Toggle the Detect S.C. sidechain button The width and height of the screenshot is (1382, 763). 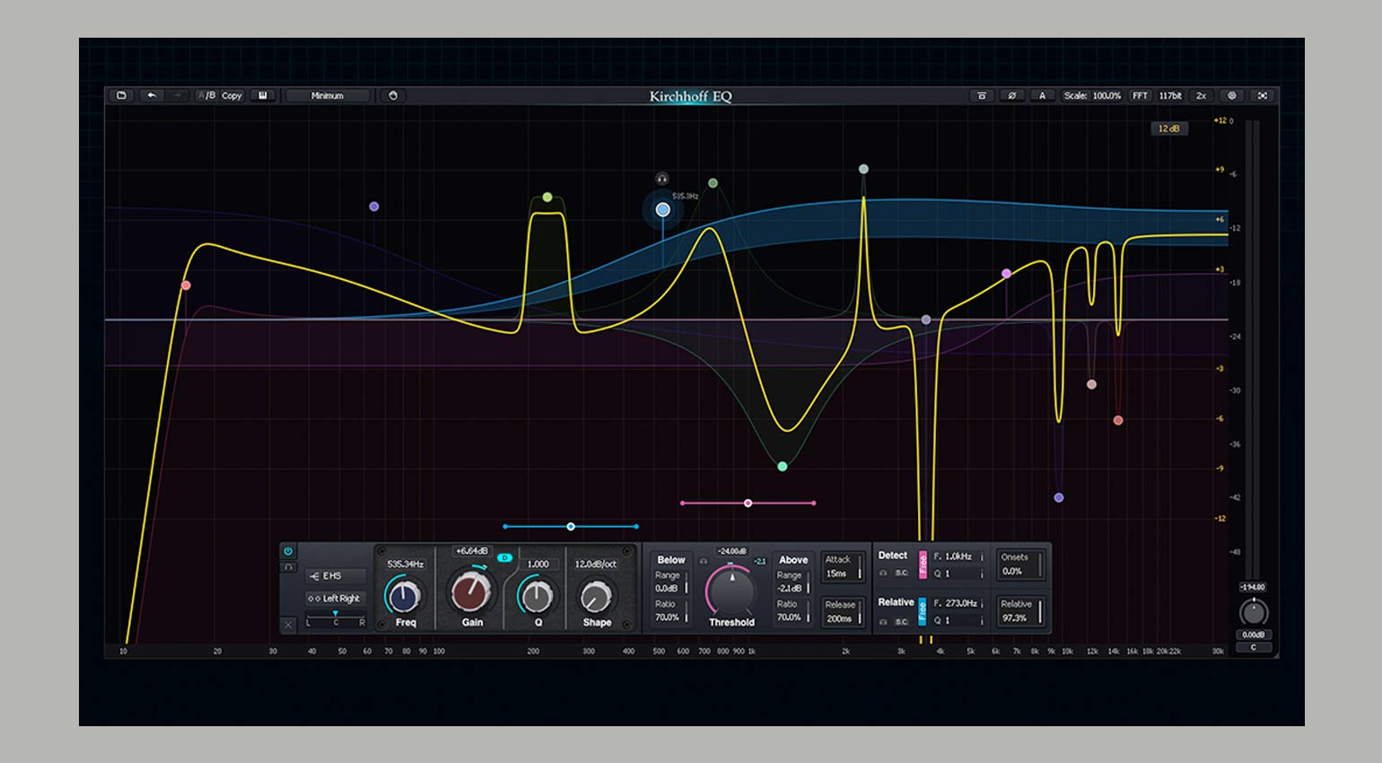click(901, 573)
